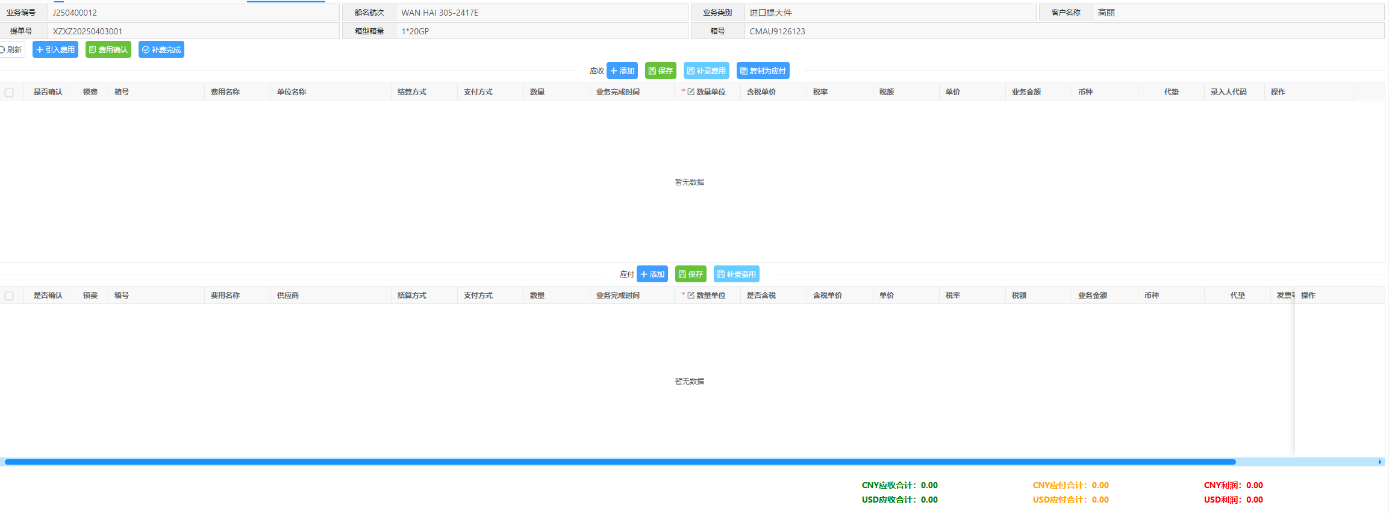Click the 业务编号 field showing J250400012
1389x514 pixels.
193,13
